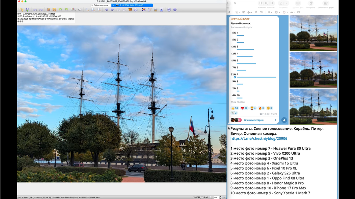Click the Rotate (Повернуть) icon in Preview
Image resolution: width=355 pixels, height=199 pixels.
[x=310, y=4]
